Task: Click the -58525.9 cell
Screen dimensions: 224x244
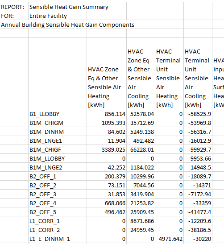Action: coord(198,114)
